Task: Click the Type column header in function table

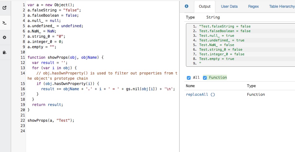Action: coord(251,86)
